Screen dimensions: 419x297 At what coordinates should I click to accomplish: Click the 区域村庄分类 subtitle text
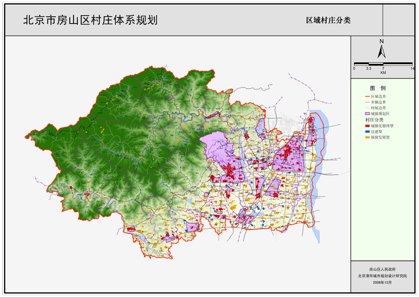coord(328,20)
